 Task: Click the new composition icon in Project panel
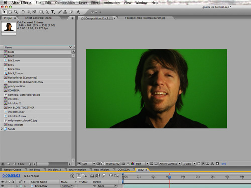(14, 164)
